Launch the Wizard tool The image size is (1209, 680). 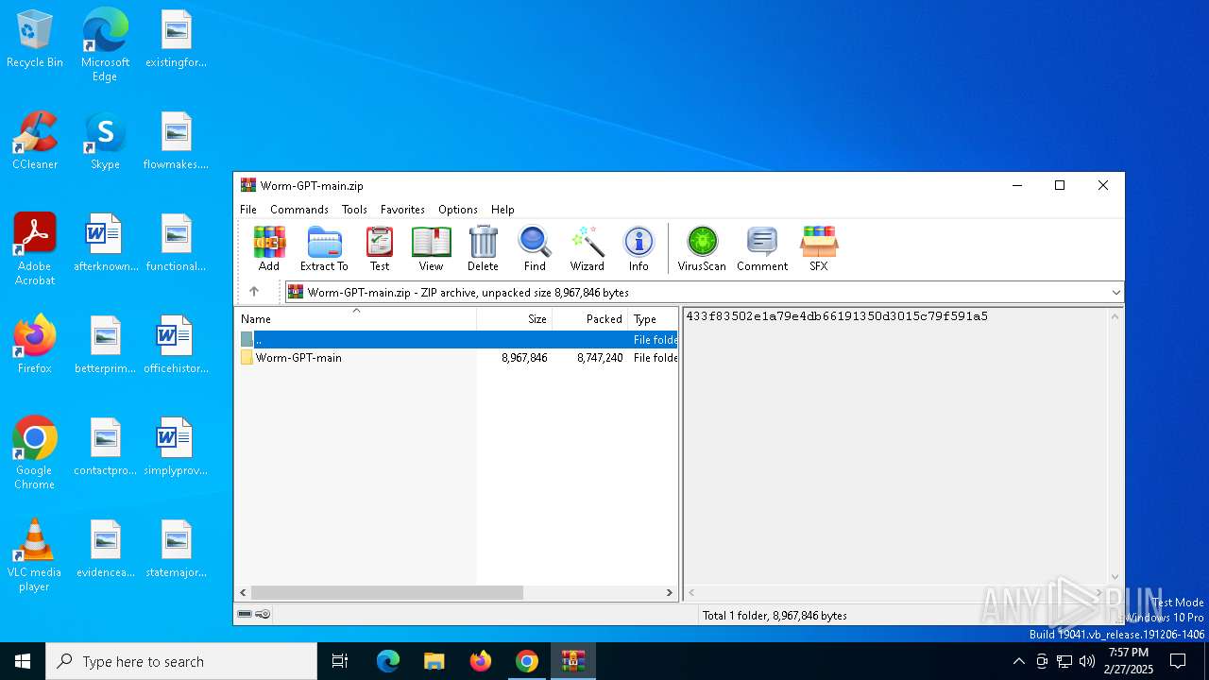click(587, 249)
